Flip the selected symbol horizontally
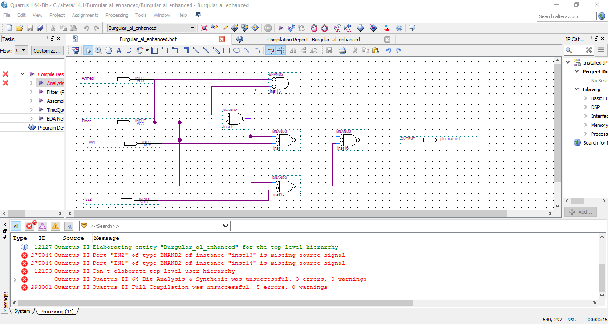 point(292,50)
